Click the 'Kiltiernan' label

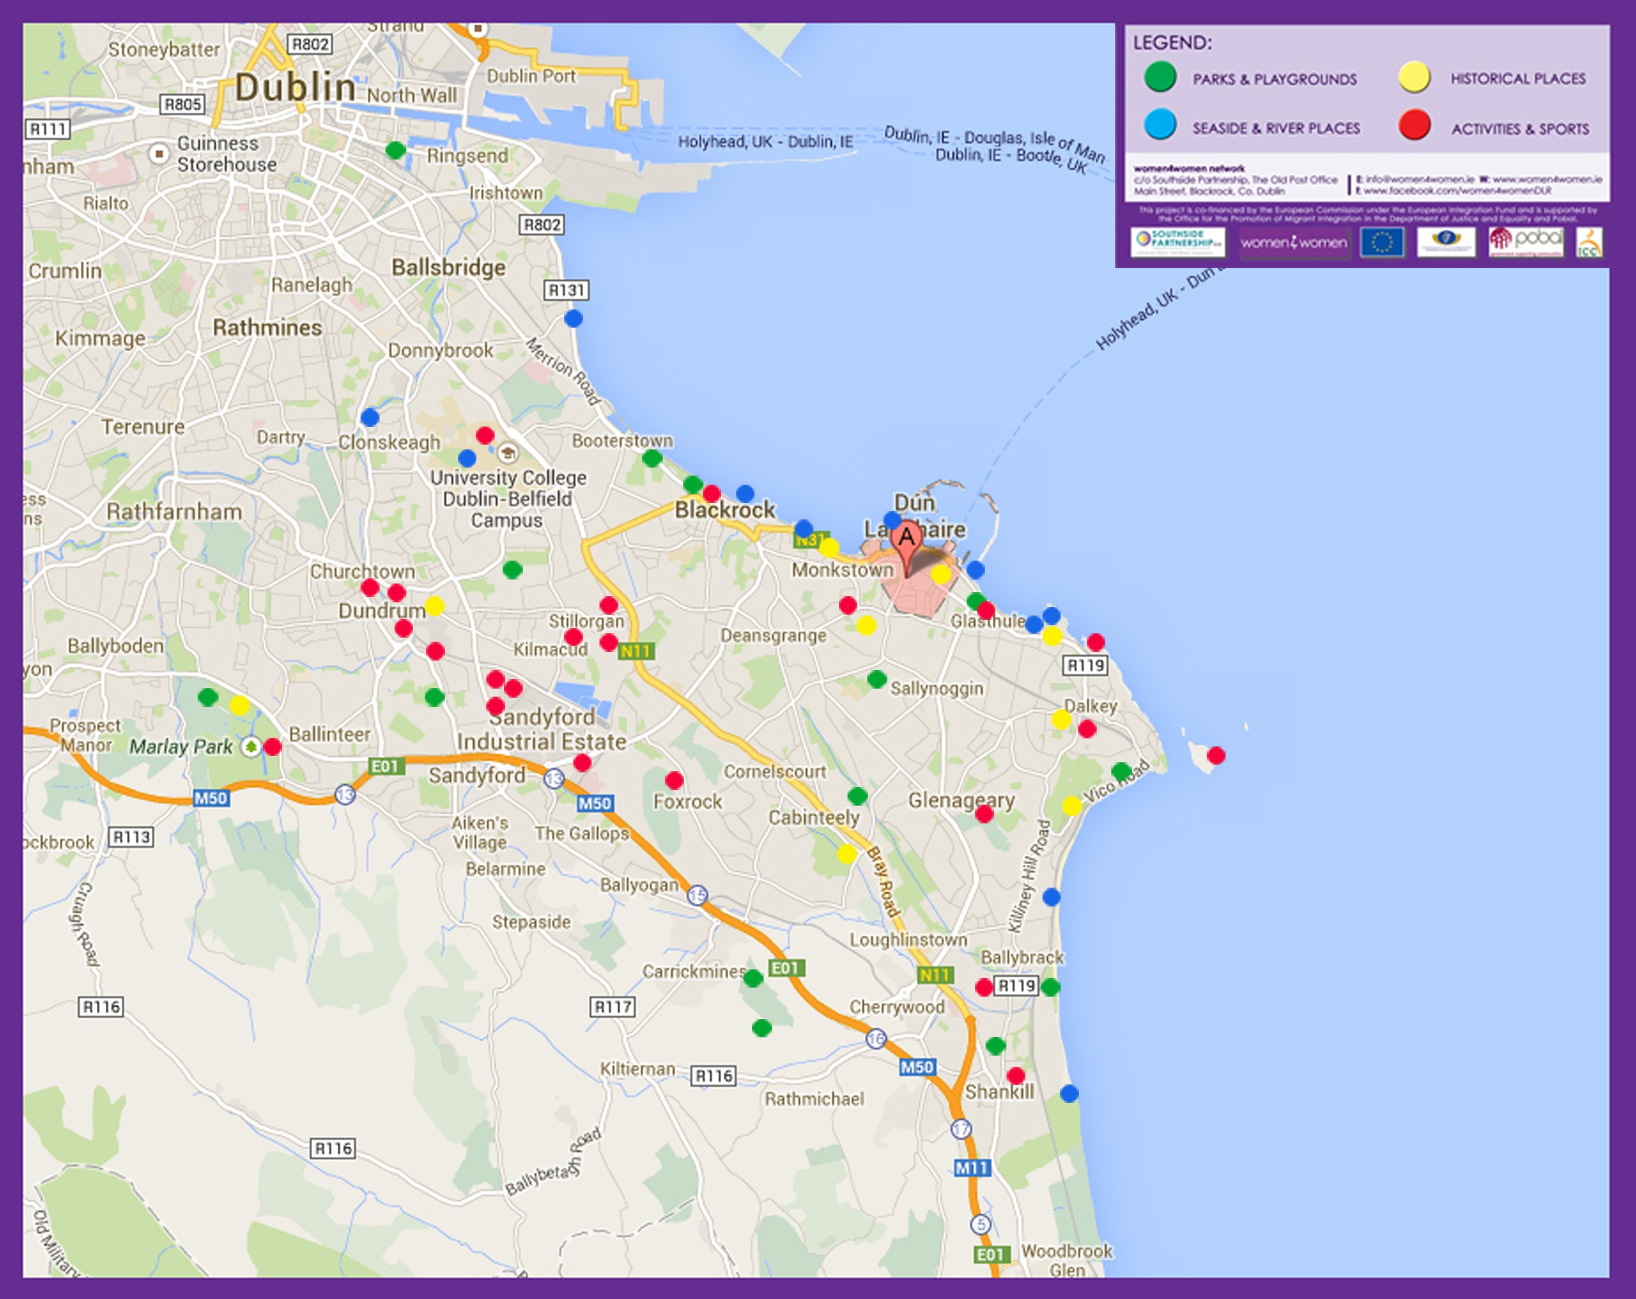click(637, 1069)
